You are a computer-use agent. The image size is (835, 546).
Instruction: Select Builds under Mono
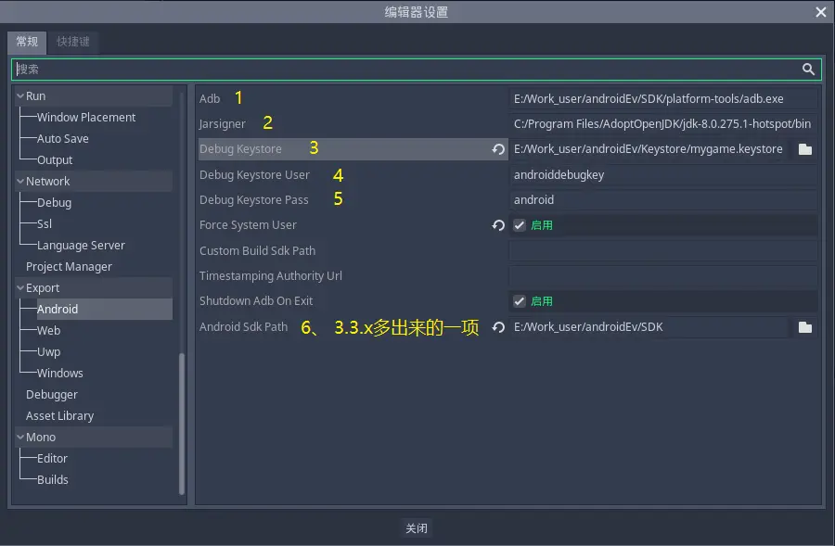tap(53, 479)
